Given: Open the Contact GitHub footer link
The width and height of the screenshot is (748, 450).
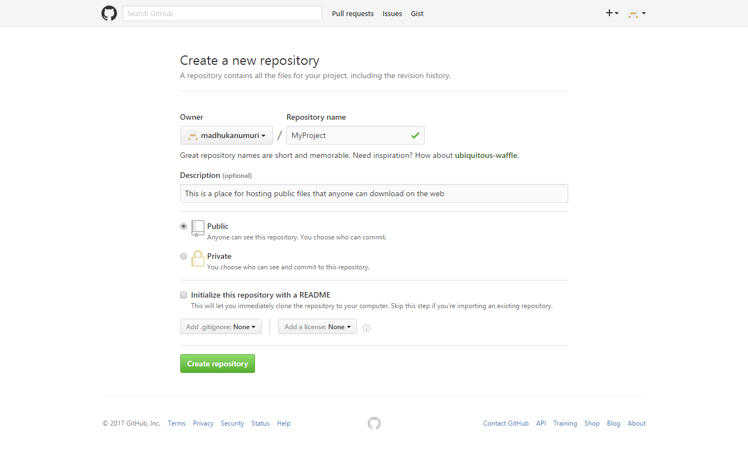Looking at the screenshot, I should click(x=506, y=423).
